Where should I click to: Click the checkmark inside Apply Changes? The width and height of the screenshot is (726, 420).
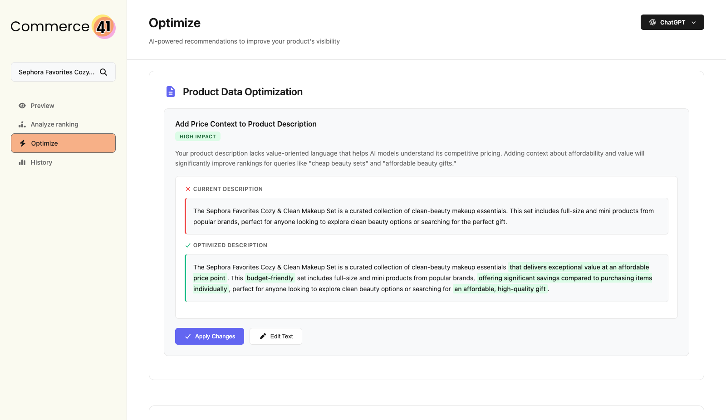[x=187, y=336]
